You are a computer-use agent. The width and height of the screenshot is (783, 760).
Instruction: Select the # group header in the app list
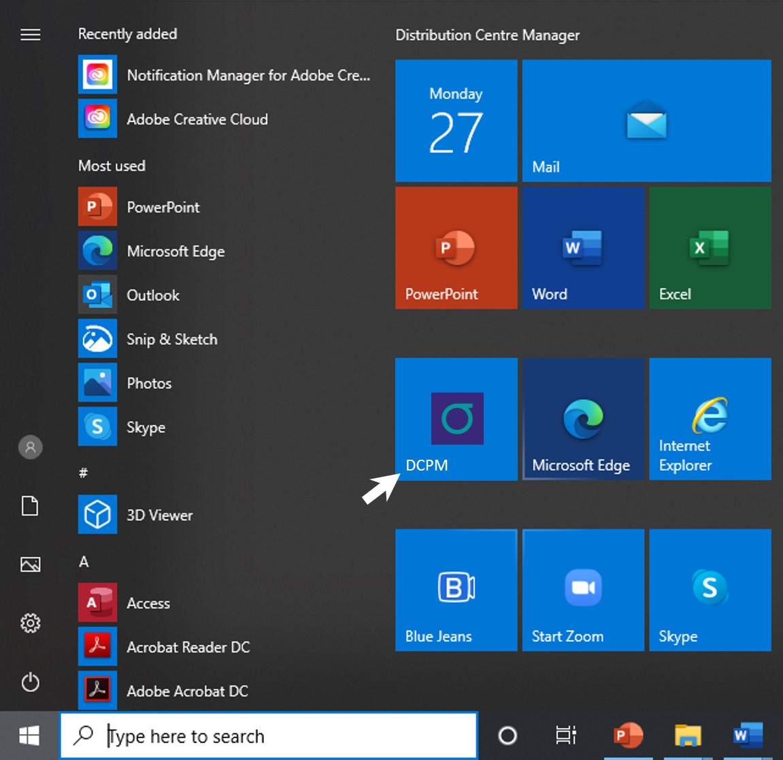coord(83,473)
